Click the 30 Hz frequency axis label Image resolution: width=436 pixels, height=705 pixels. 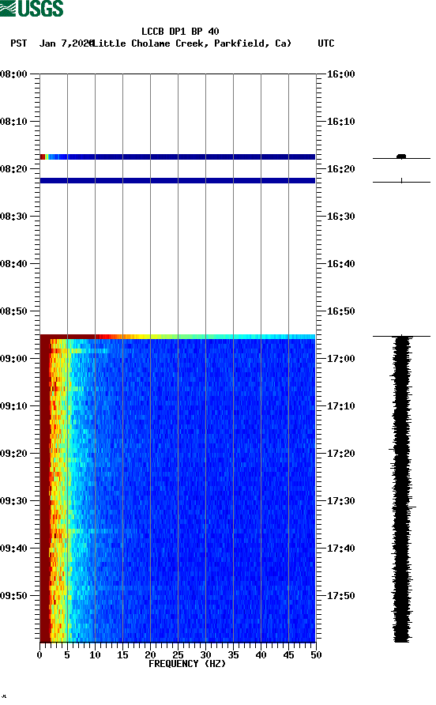(x=205, y=655)
